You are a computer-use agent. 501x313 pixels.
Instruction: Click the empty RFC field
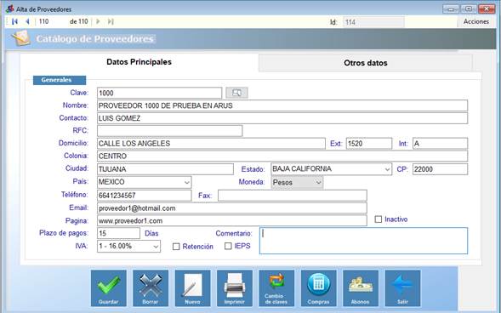169,131
